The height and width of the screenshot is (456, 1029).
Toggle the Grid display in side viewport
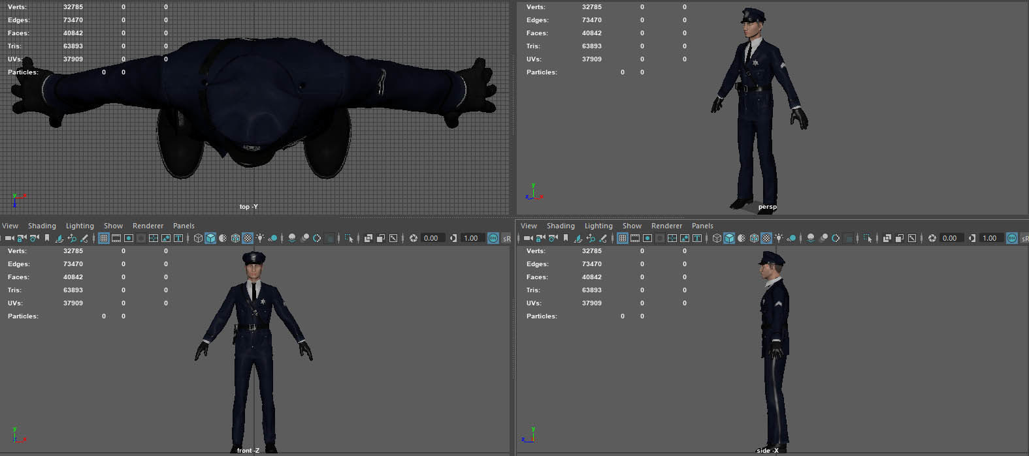point(622,238)
